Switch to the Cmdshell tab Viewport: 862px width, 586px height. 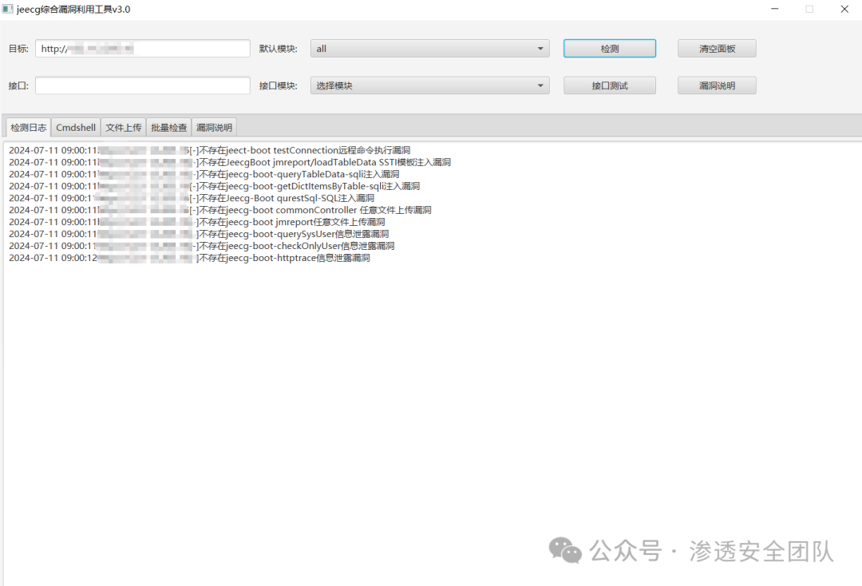click(x=76, y=128)
